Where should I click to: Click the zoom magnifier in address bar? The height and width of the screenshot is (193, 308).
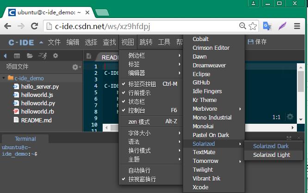[243, 26]
